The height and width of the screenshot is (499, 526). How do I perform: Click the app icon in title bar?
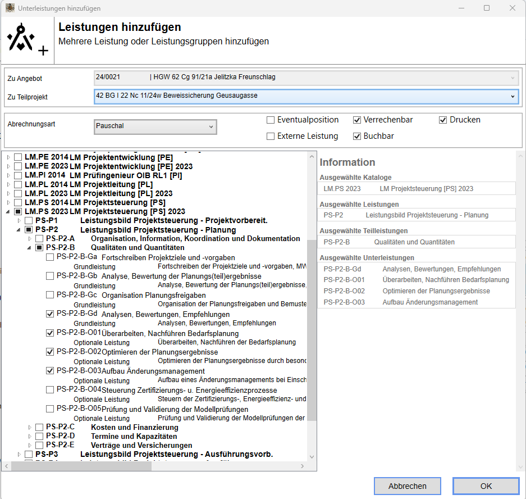[x=9, y=8]
